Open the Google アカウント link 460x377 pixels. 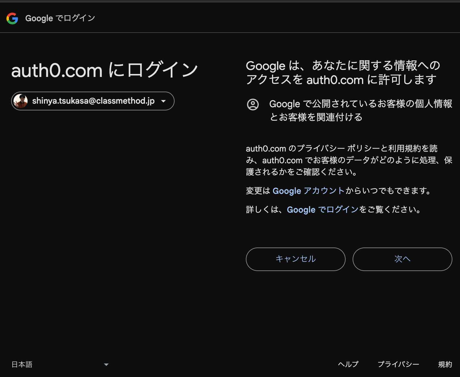pos(309,191)
